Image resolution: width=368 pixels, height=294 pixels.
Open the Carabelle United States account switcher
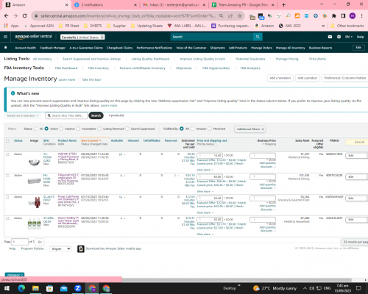click(82, 37)
